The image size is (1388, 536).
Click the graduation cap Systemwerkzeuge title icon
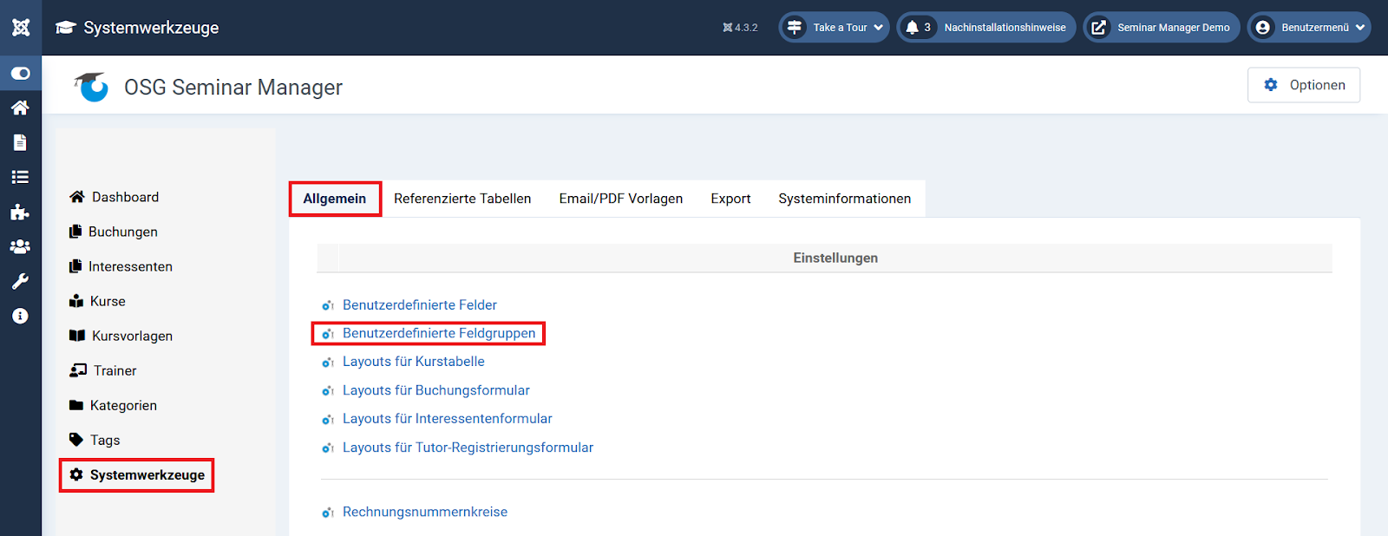click(66, 28)
